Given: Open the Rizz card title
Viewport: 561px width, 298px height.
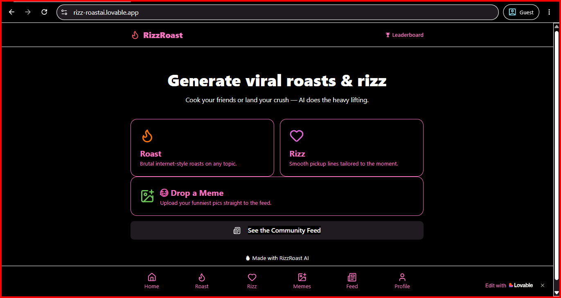Looking at the screenshot, I should click(297, 154).
